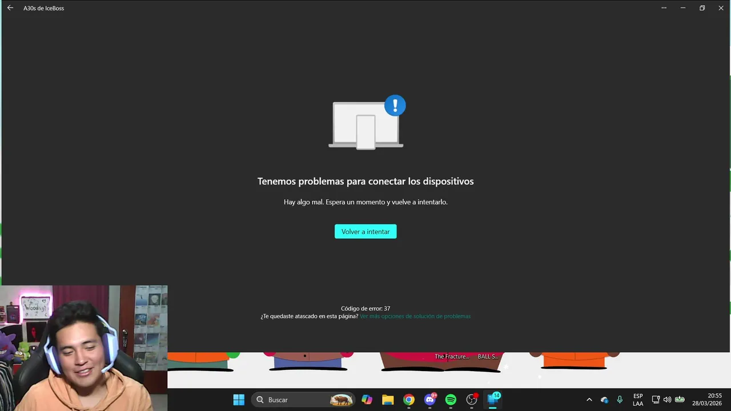
Task: Open the three-dots more options menu
Action: [664, 8]
